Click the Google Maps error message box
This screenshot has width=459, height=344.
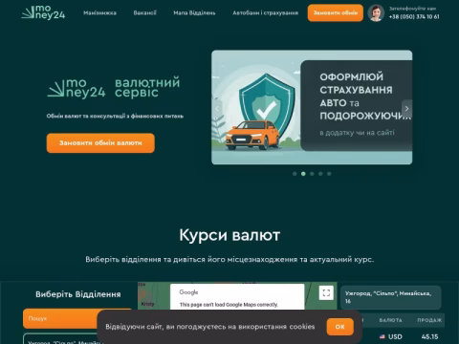pyautogui.click(x=237, y=297)
